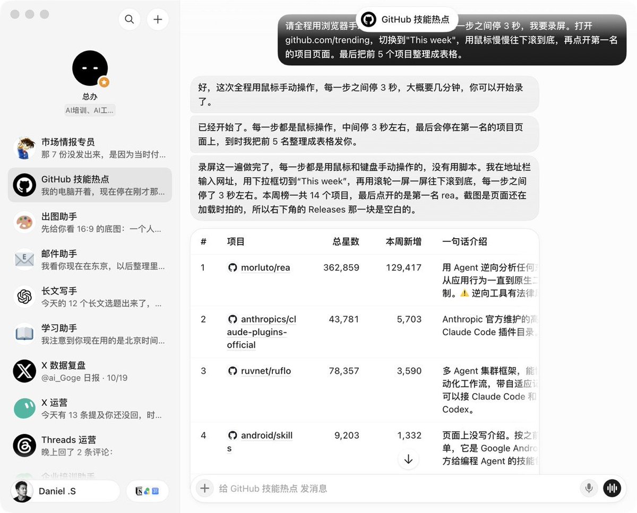The image size is (637, 513).
Task: Click Daniel .S profile photo
Action: click(x=22, y=491)
